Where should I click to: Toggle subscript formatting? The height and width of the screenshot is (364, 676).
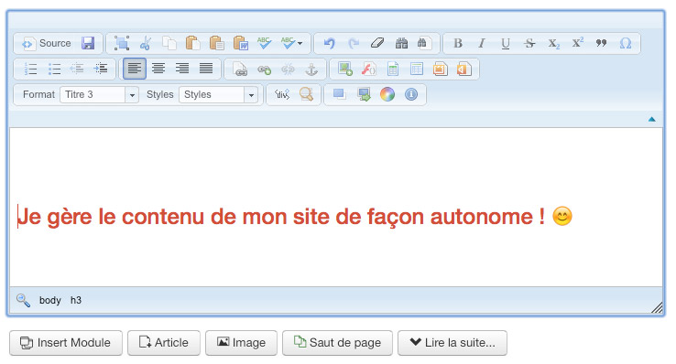coord(553,43)
